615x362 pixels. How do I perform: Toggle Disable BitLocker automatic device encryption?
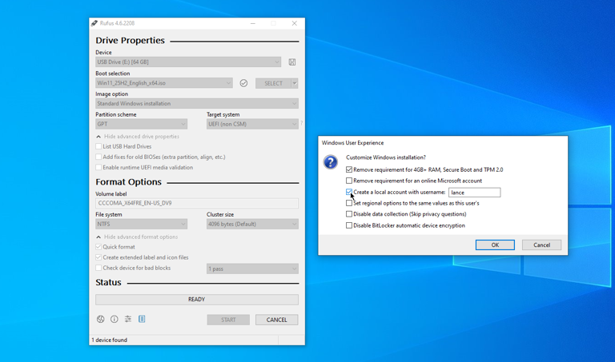click(349, 225)
